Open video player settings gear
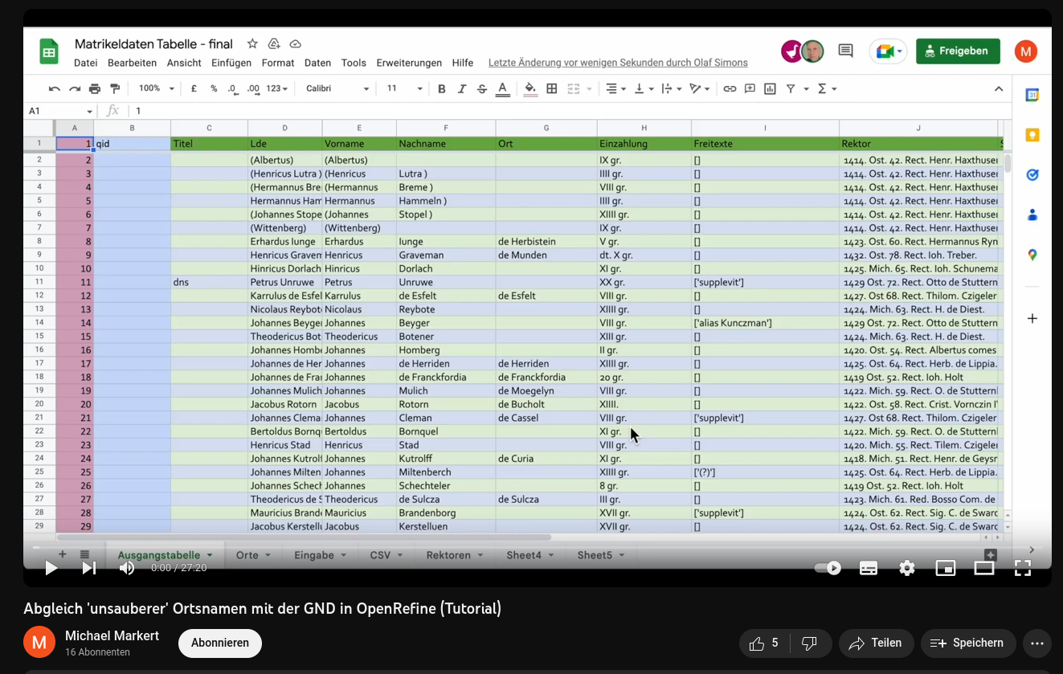The width and height of the screenshot is (1063, 674). coord(907,568)
